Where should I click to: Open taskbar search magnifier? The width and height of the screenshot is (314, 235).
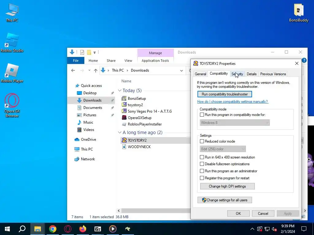[22, 229]
